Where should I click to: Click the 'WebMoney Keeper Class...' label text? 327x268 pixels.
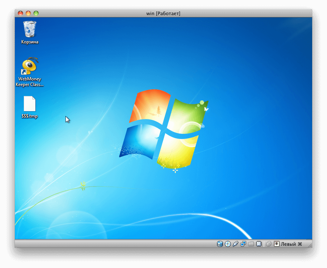30,82
